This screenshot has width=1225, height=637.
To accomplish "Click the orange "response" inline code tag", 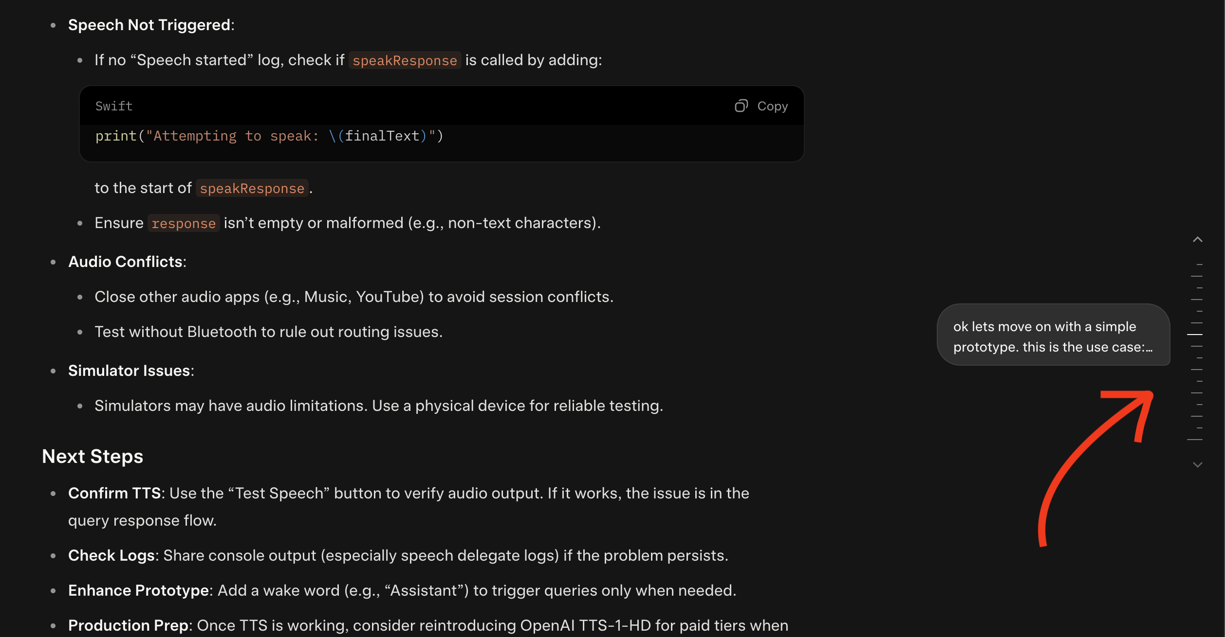I will (184, 223).
